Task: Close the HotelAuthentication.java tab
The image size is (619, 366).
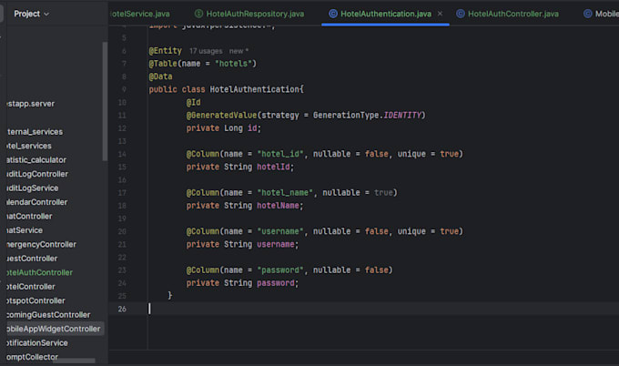Action: point(440,14)
